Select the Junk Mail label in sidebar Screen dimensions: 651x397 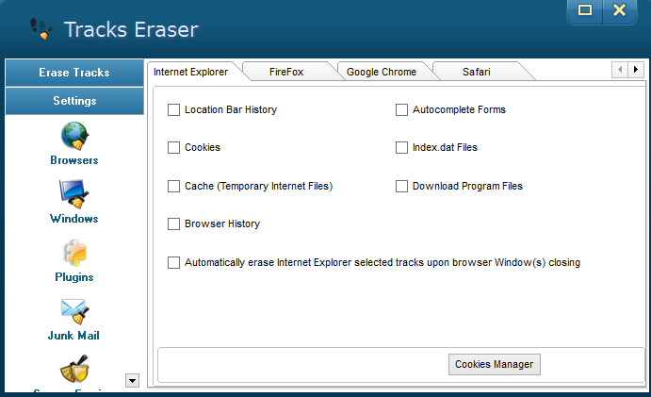(73, 336)
